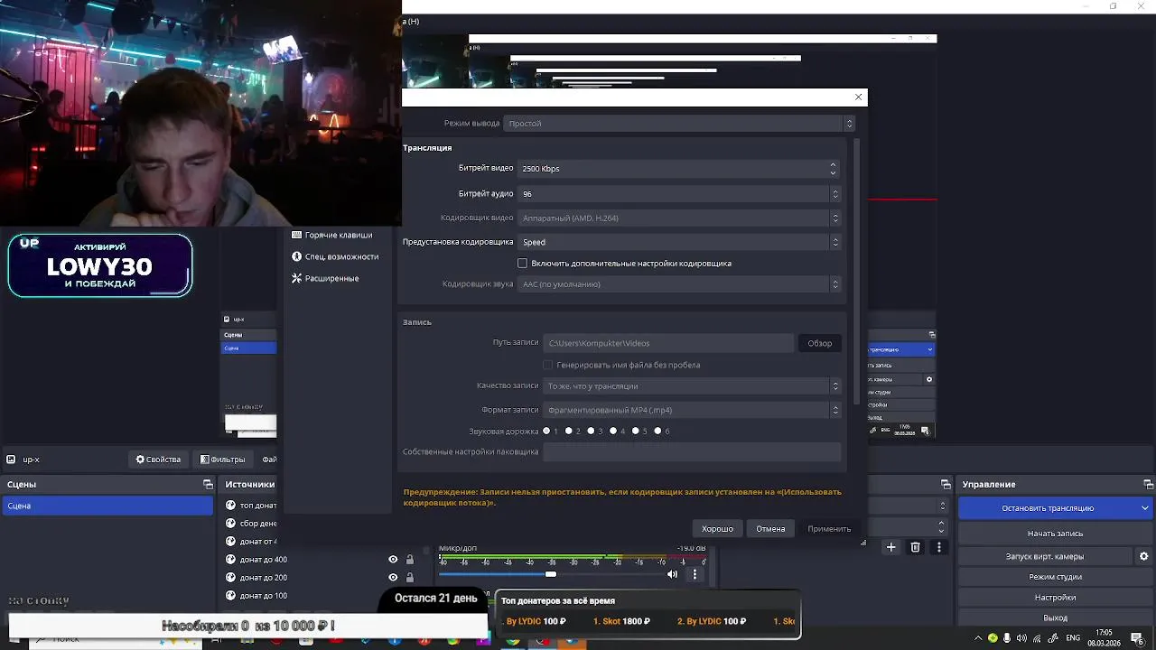Hide the донат до 200 source
Viewport: 1156px width, 650px height.
pos(393,578)
